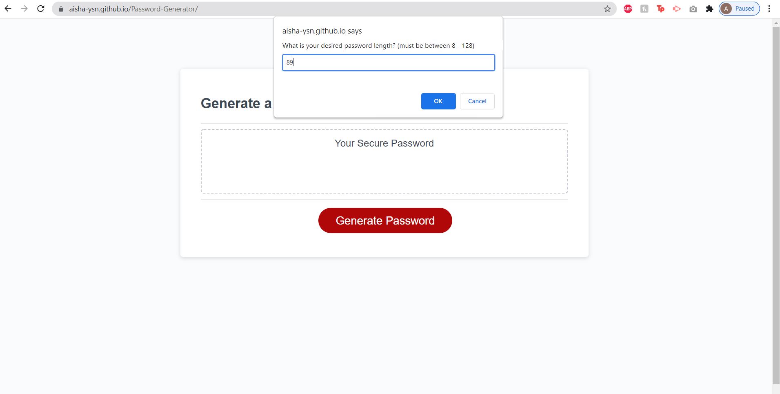
Task: Click the Adblock Plus extension icon
Action: 627,8
